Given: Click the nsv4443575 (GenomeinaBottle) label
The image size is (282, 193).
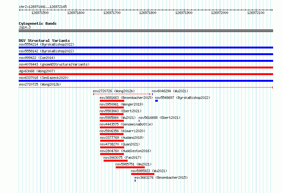Looking at the screenshot, I should pyautogui.click(x=126, y=124).
